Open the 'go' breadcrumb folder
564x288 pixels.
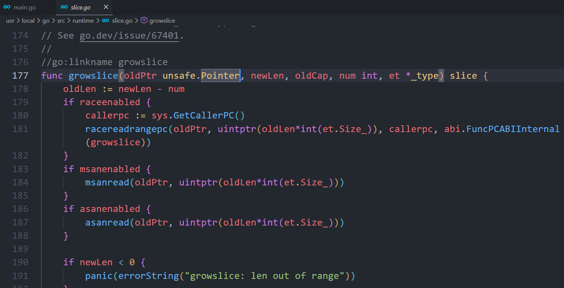(x=46, y=20)
